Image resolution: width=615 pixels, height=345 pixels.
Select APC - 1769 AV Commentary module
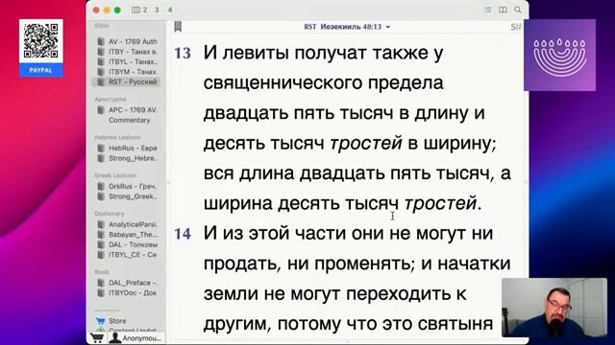pos(128,115)
